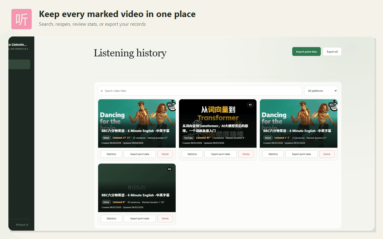Click the Bilibili tag on card #3
The image size is (383, 239).
pos(268,138)
